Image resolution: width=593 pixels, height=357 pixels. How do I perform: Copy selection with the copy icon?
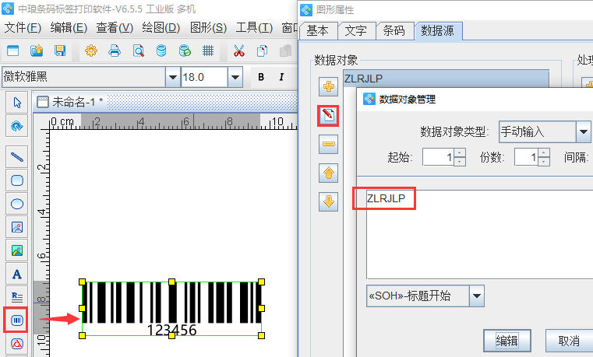tap(262, 51)
